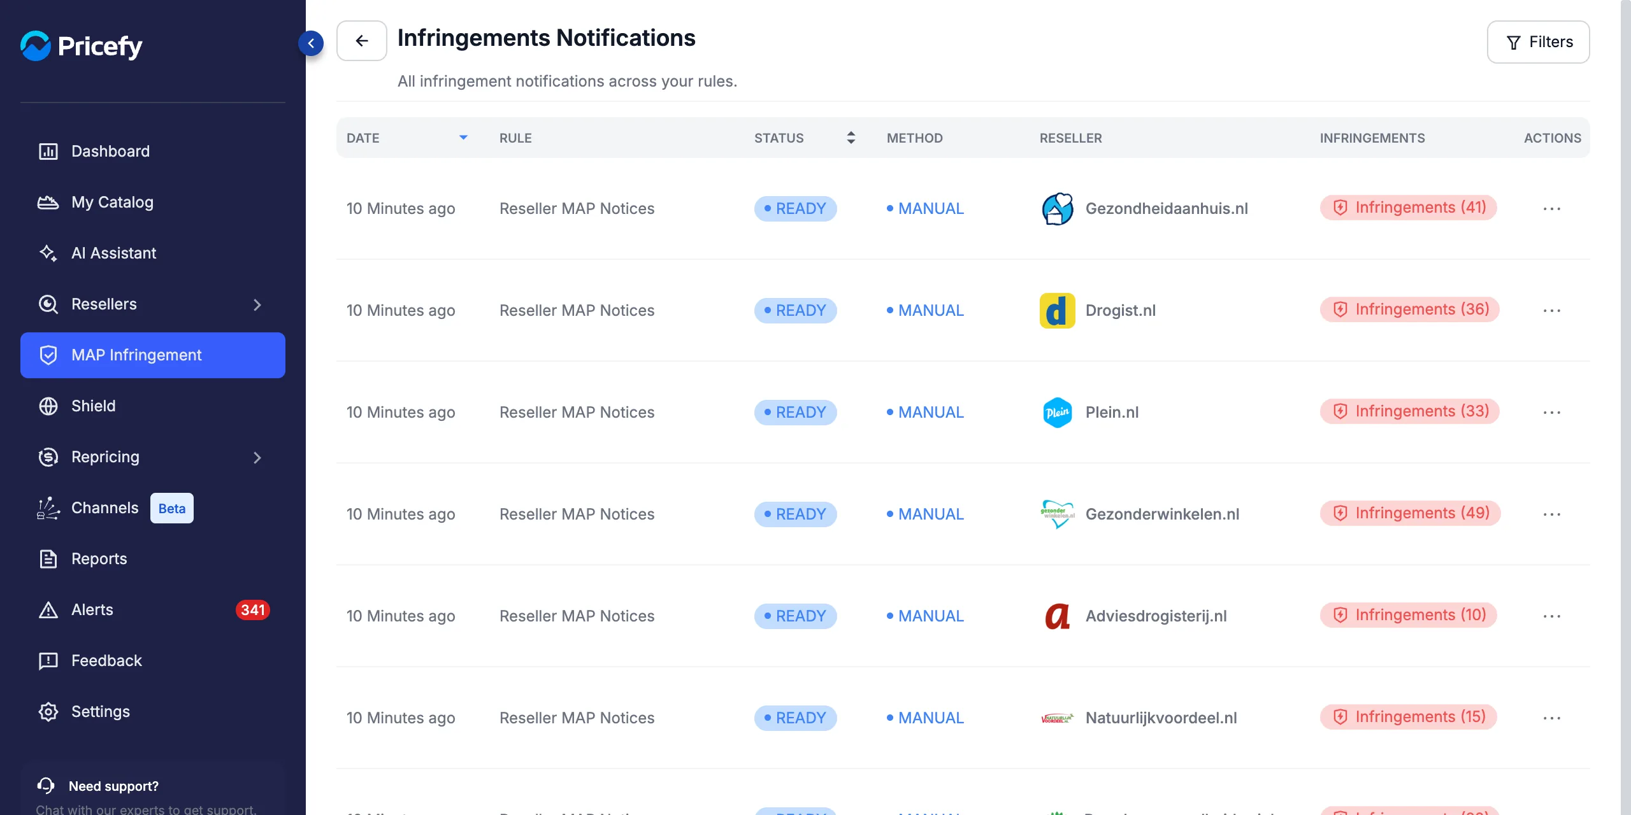View Infringements (10) for Adviesdrogisterij.nl
Viewport: 1631px width, 815px height.
point(1409,615)
